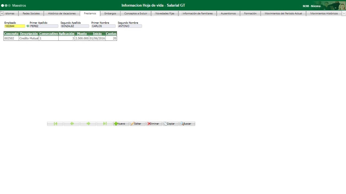
Task: Go to next record arrow
Action: (88, 124)
